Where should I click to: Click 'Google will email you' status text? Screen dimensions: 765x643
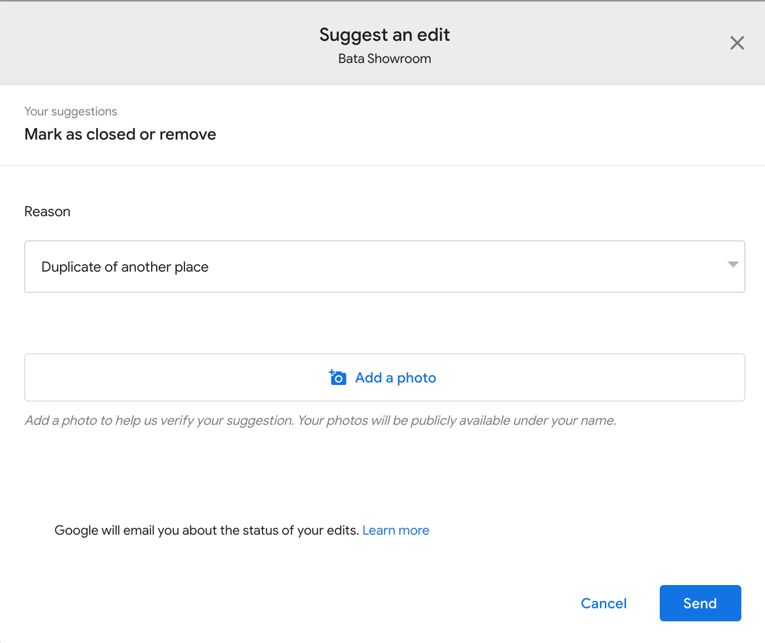point(206,530)
